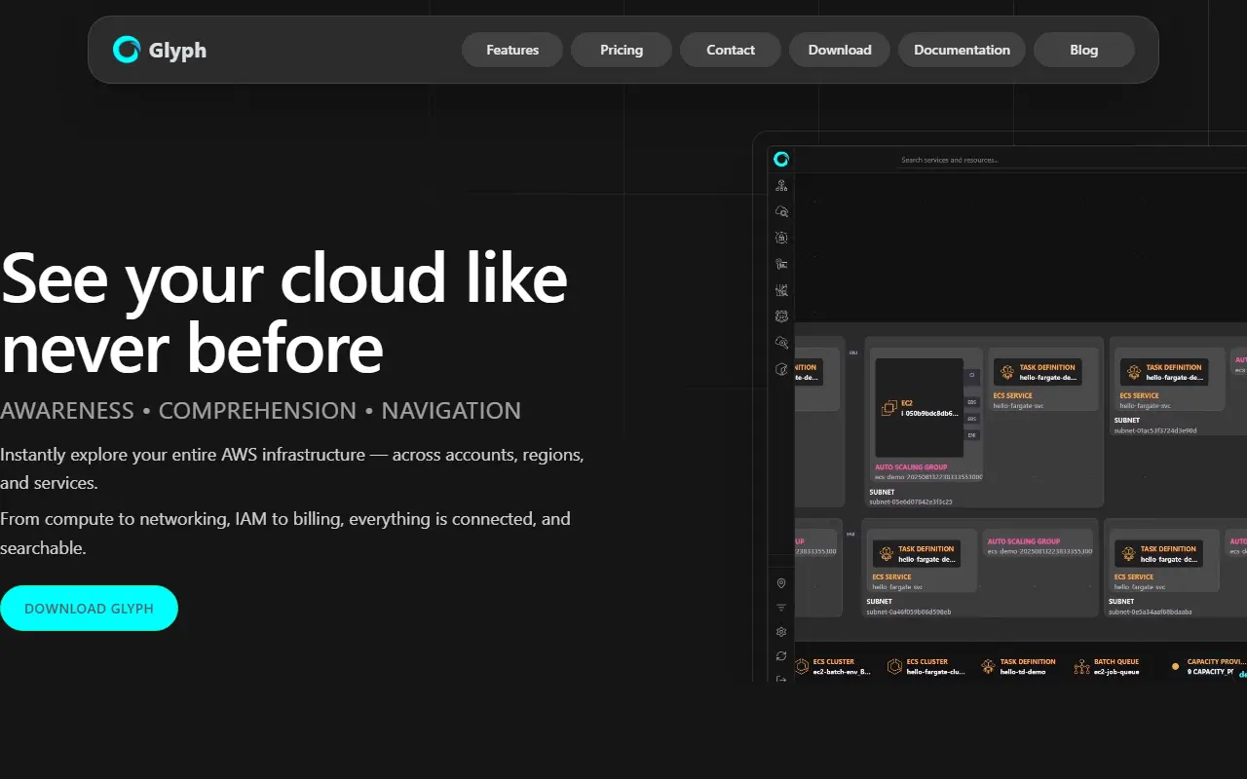The width and height of the screenshot is (1247, 779).
Task: Open the lock security icon in preview sidebar
Action: coord(781,238)
